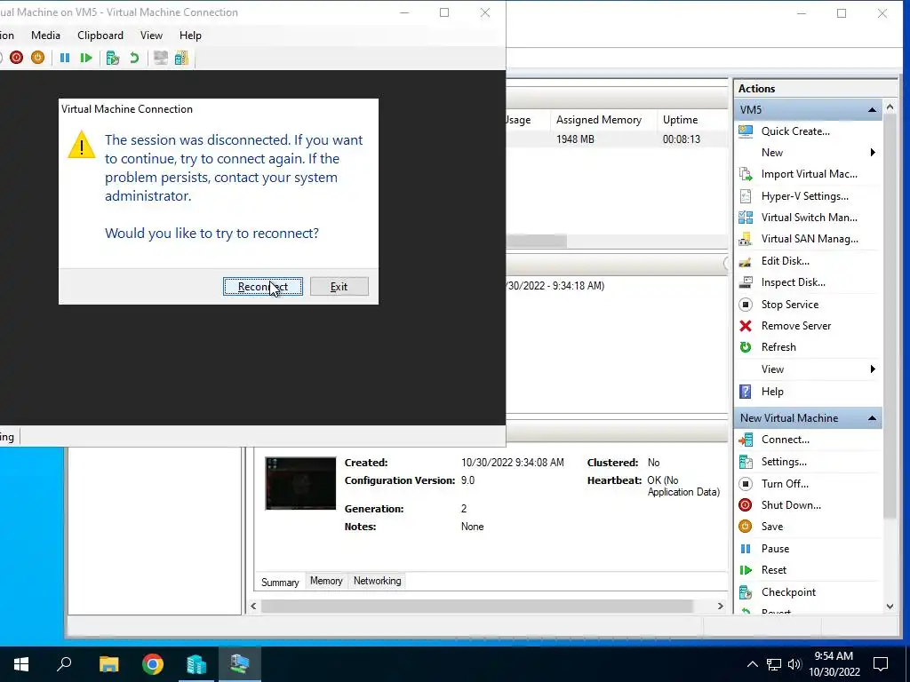Switch to the Networking tab
The width and height of the screenshot is (910, 682).
click(377, 581)
